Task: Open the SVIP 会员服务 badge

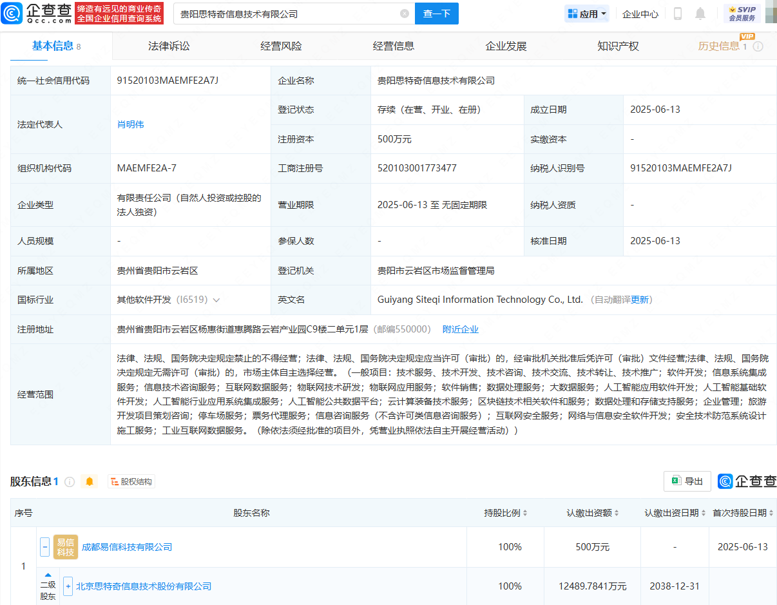Action: pyautogui.click(x=742, y=14)
